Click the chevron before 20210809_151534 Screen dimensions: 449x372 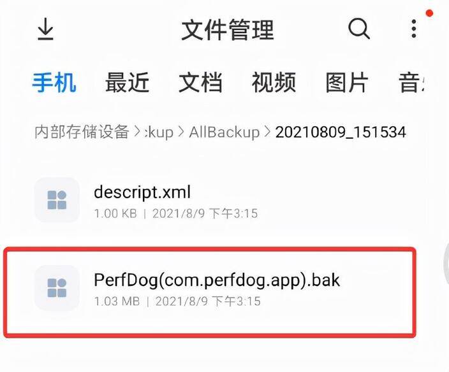tap(267, 132)
